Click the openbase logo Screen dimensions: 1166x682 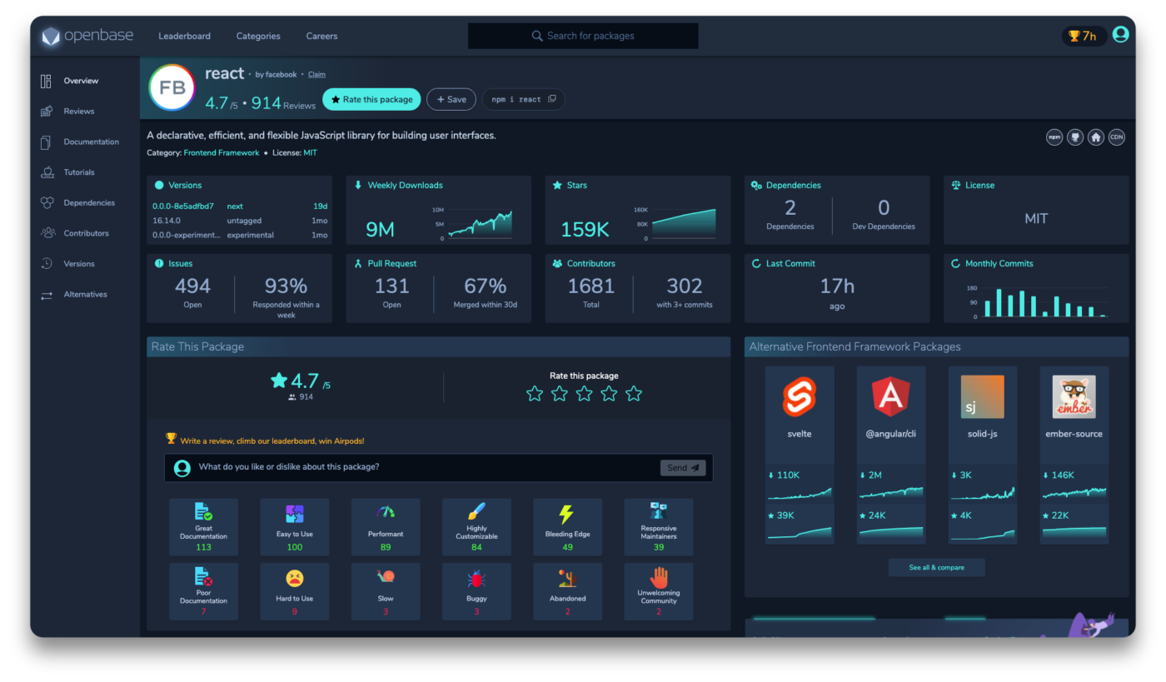click(x=87, y=36)
